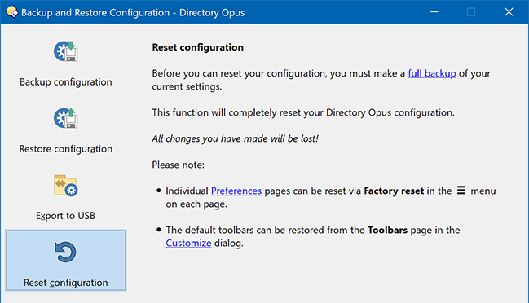This screenshot has width=529, height=303.
Task: Select the Restore configuration icon
Action: pyautogui.click(x=66, y=118)
